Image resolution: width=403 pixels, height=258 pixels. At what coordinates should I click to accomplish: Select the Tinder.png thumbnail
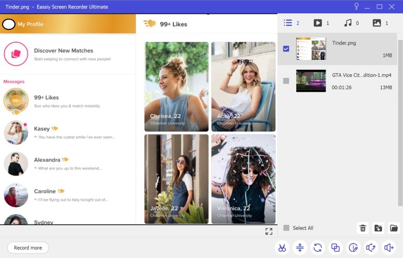coord(311,49)
